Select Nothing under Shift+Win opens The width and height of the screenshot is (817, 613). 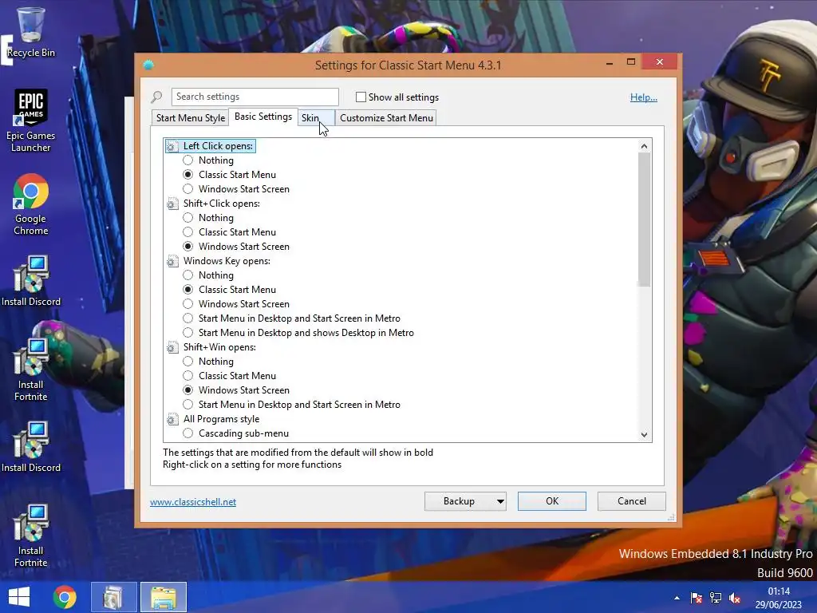pos(188,362)
